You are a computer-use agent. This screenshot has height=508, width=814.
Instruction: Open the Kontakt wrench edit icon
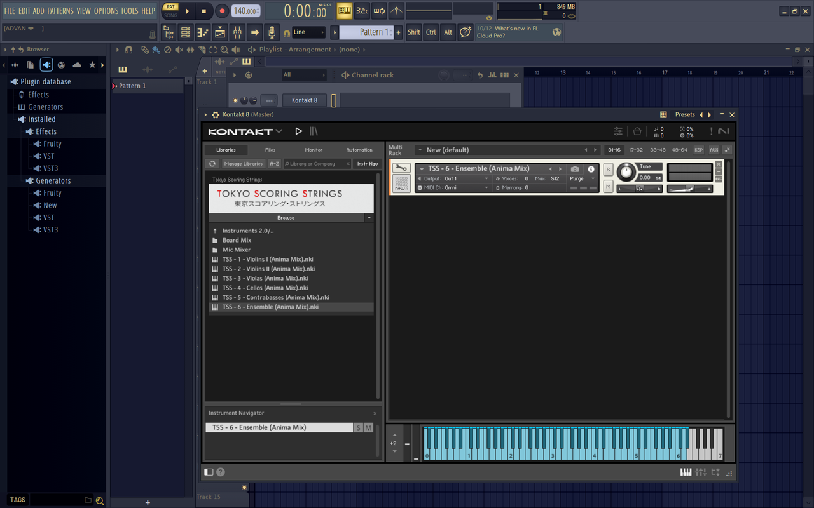401,168
